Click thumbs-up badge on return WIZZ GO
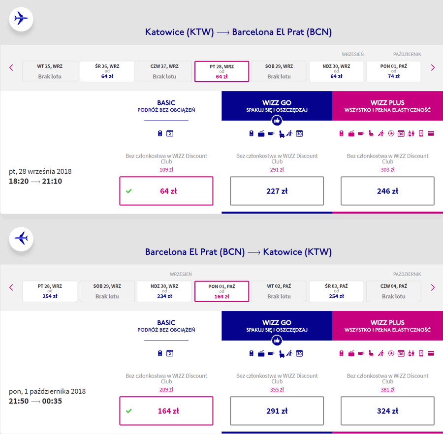 (277, 341)
